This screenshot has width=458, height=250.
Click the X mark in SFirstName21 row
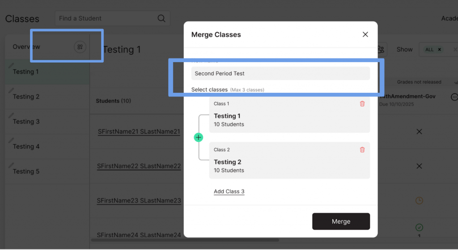[x=419, y=132]
